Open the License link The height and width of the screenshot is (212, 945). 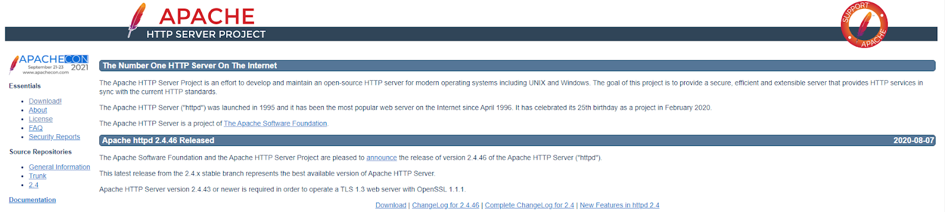pyautogui.click(x=41, y=119)
